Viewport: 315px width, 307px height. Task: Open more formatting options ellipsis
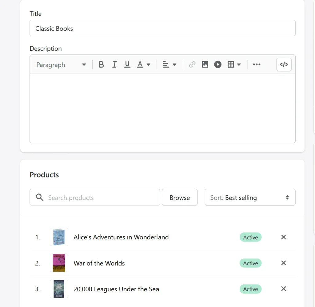coord(257,65)
